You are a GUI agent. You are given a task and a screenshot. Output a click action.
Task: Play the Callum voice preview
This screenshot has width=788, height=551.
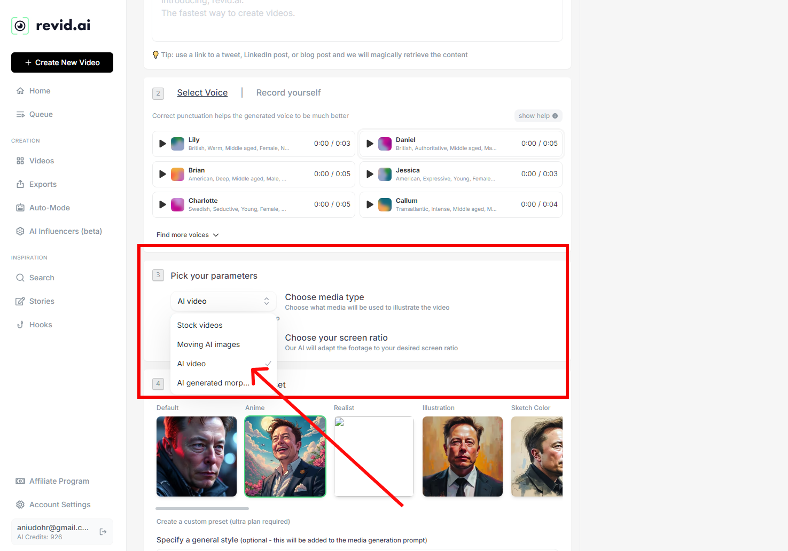pos(370,204)
